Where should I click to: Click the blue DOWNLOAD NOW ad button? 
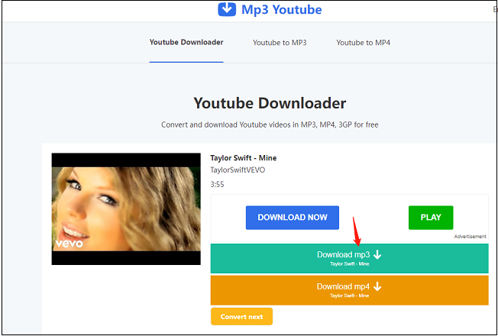[x=293, y=218]
